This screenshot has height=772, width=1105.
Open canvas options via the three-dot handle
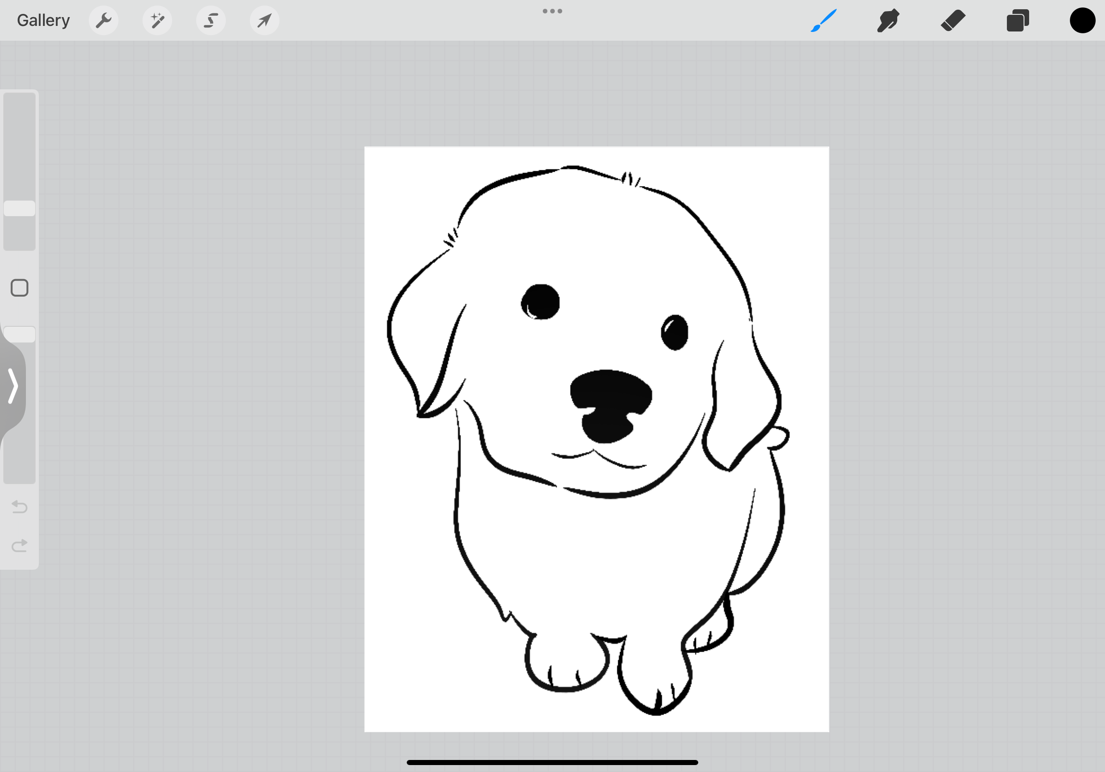coord(552,11)
